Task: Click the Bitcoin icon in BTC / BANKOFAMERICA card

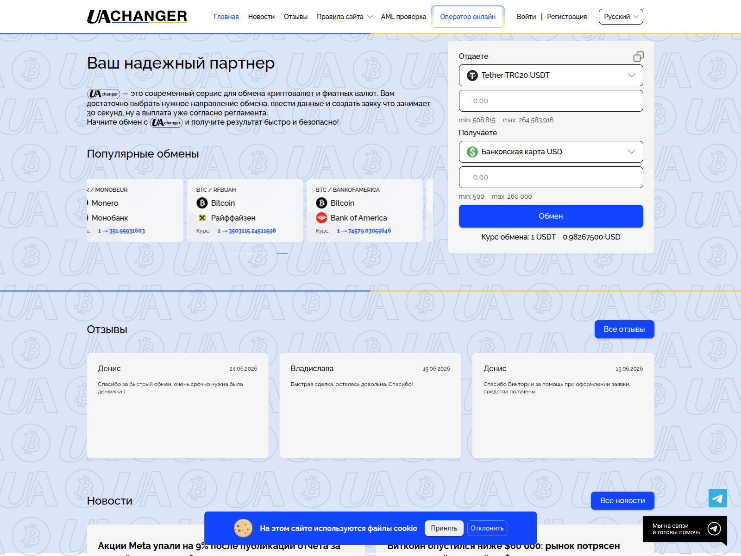Action: (x=321, y=203)
